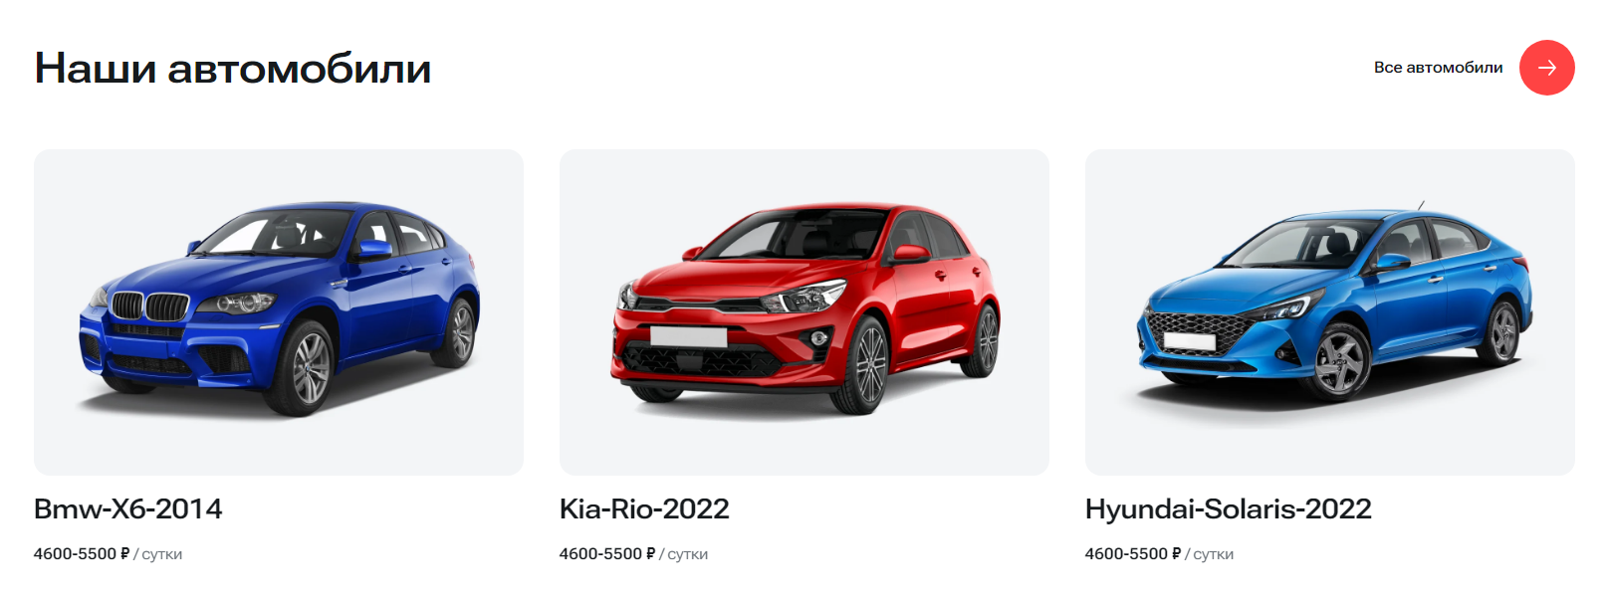Click the "Наши автомобили" section heading
The height and width of the screenshot is (609, 1611).
(x=233, y=69)
